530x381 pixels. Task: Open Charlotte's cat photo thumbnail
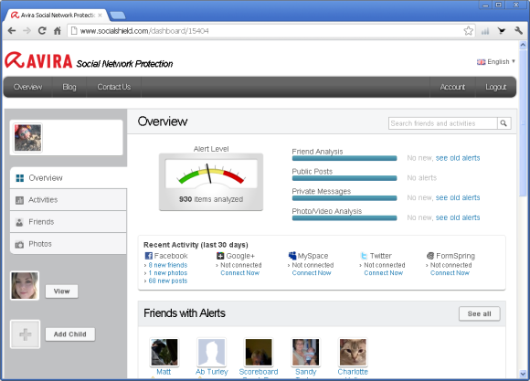(353, 352)
